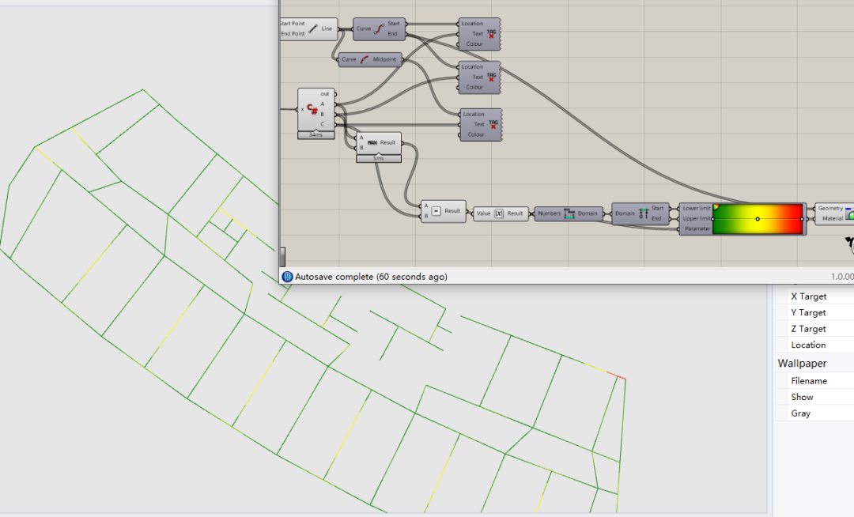The height and width of the screenshot is (517, 854).
Task: Select the Bounds component icon between Numbers and Domain
Action: pos(569,213)
